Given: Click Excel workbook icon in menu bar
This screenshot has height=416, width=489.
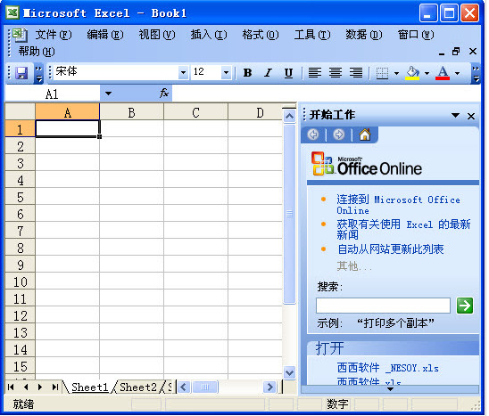Looking at the screenshot, I should (x=20, y=35).
